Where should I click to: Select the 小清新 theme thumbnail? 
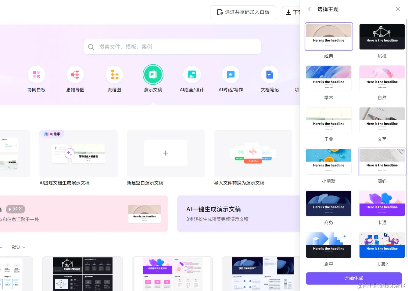click(329, 162)
